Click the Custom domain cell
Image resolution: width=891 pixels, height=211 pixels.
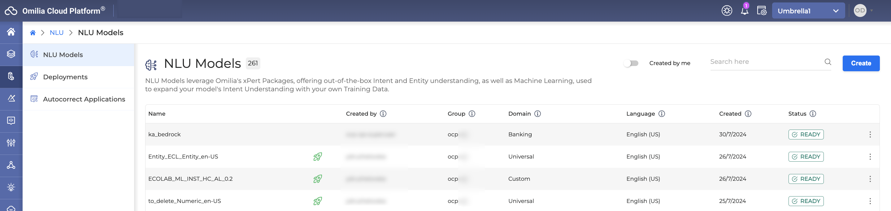tap(519, 179)
